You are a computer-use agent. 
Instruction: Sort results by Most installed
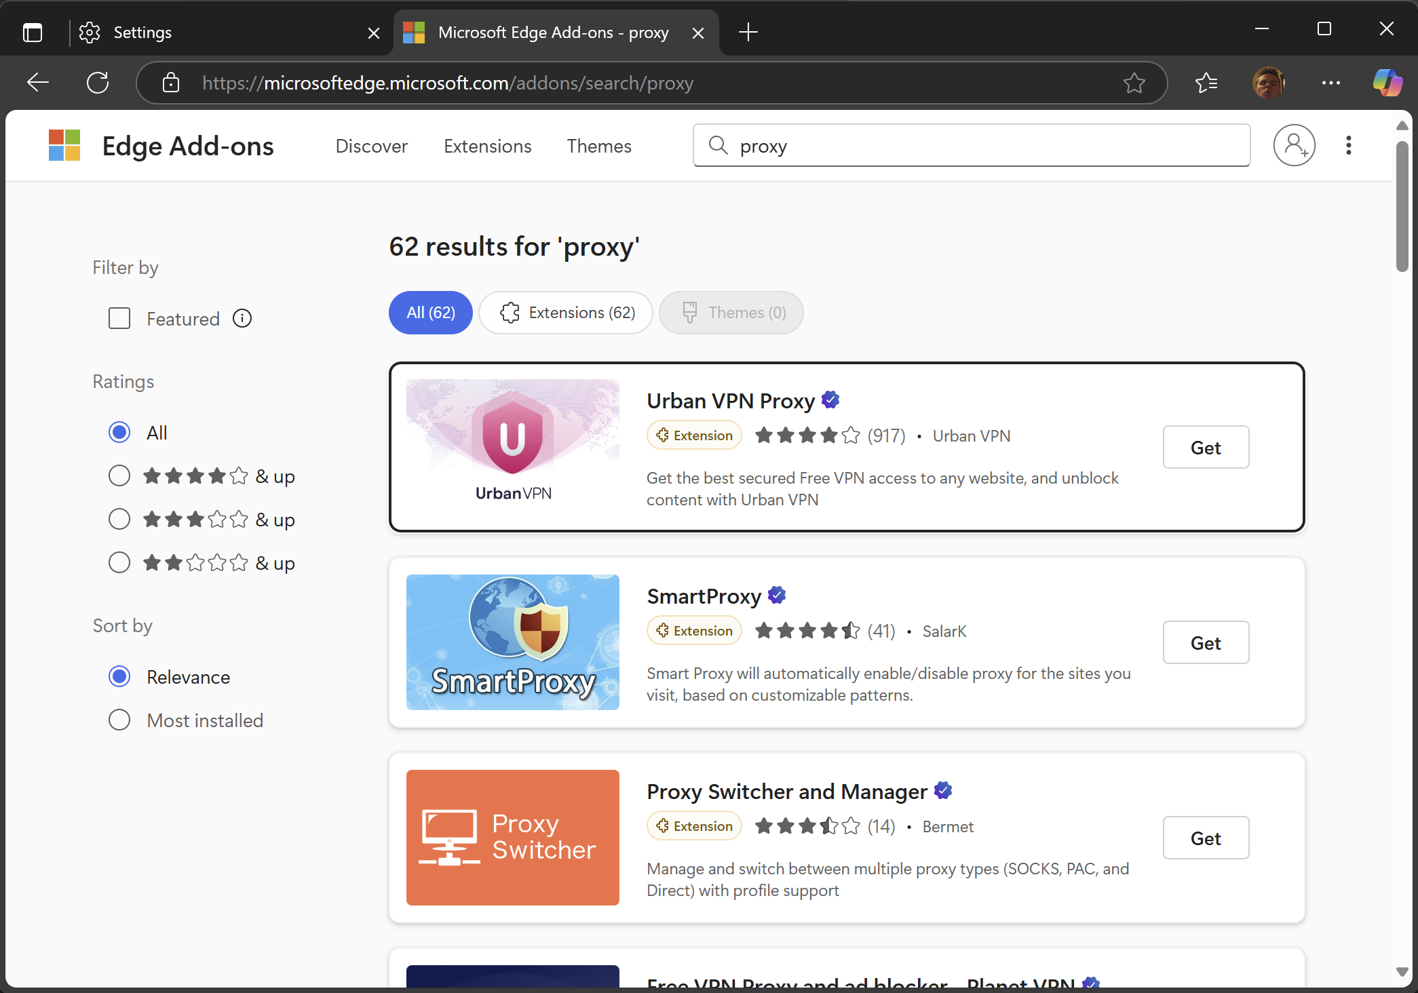click(119, 720)
